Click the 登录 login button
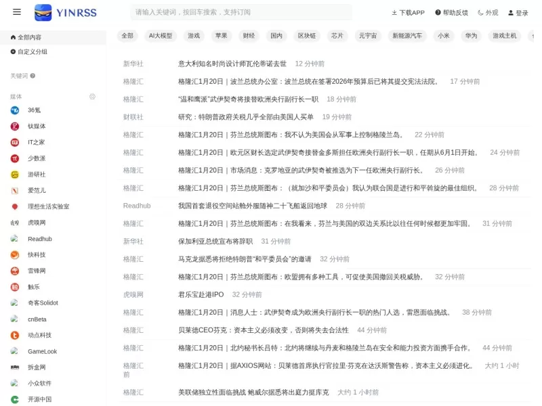The image size is (542, 406). (520, 12)
